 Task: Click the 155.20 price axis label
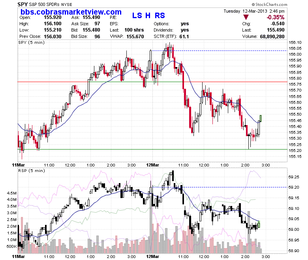295,150
